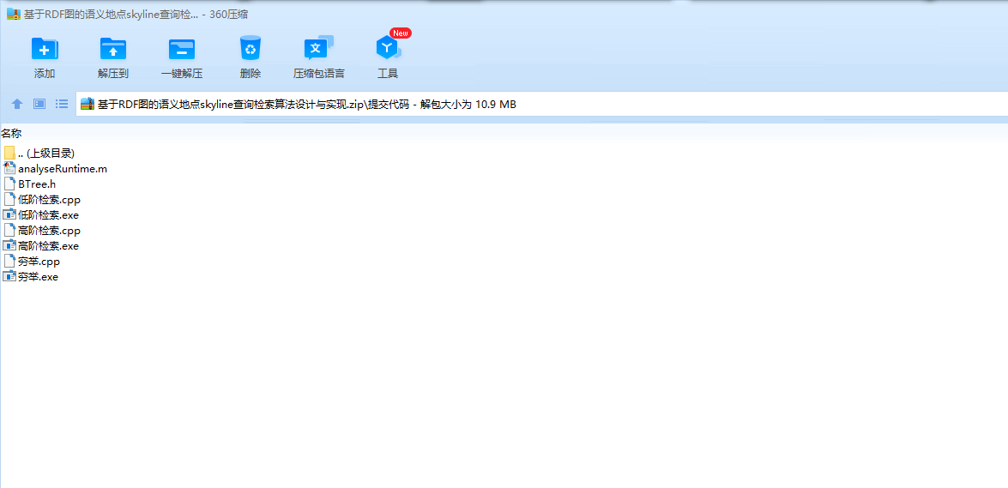Screen dimensions: 1008x488
Task: Select the file name 穷举.exe
Action: (x=38, y=276)
